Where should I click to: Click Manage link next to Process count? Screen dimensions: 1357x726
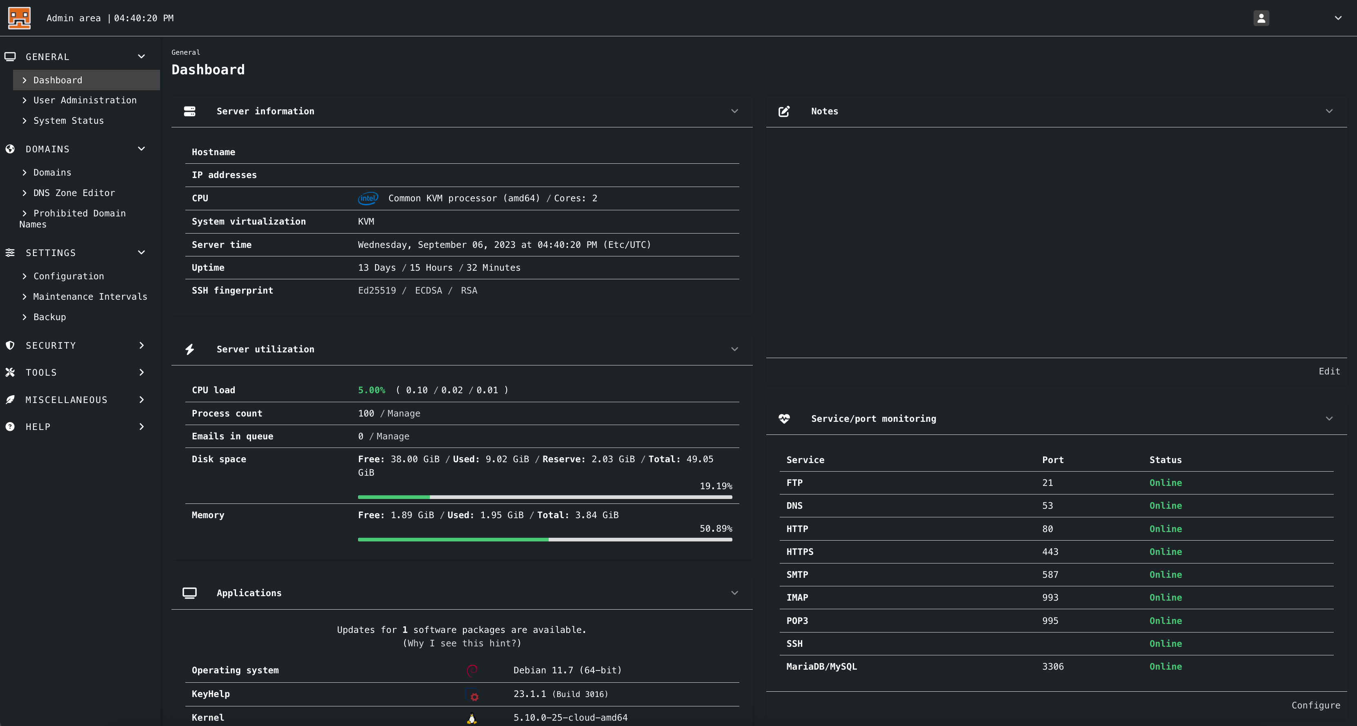[403, 414]
